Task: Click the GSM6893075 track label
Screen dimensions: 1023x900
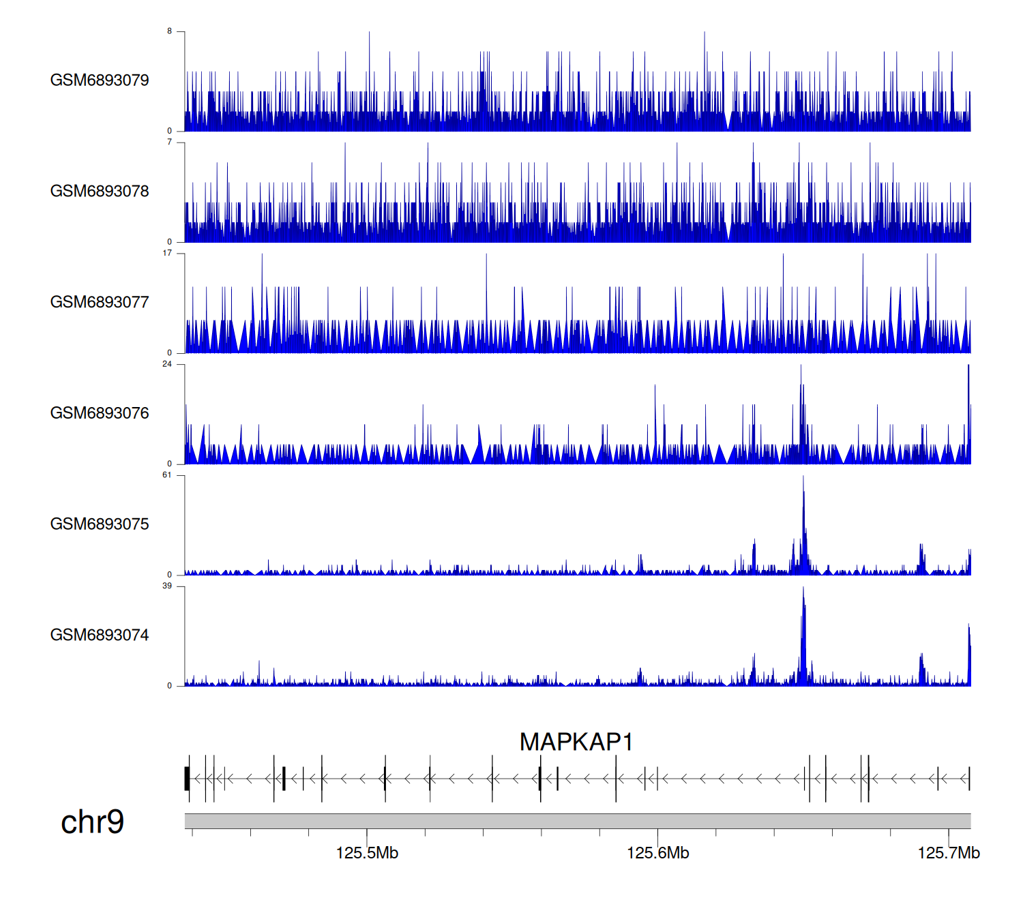Action: tap(100, 524)
